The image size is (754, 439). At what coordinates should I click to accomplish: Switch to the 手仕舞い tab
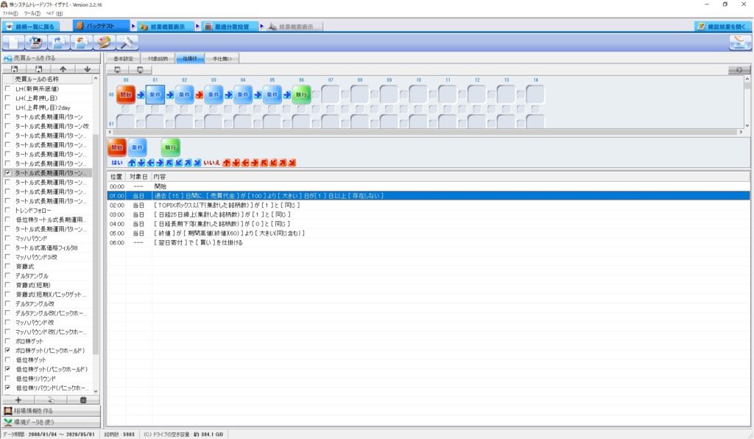pyautogui.click(x=219, y=57)
